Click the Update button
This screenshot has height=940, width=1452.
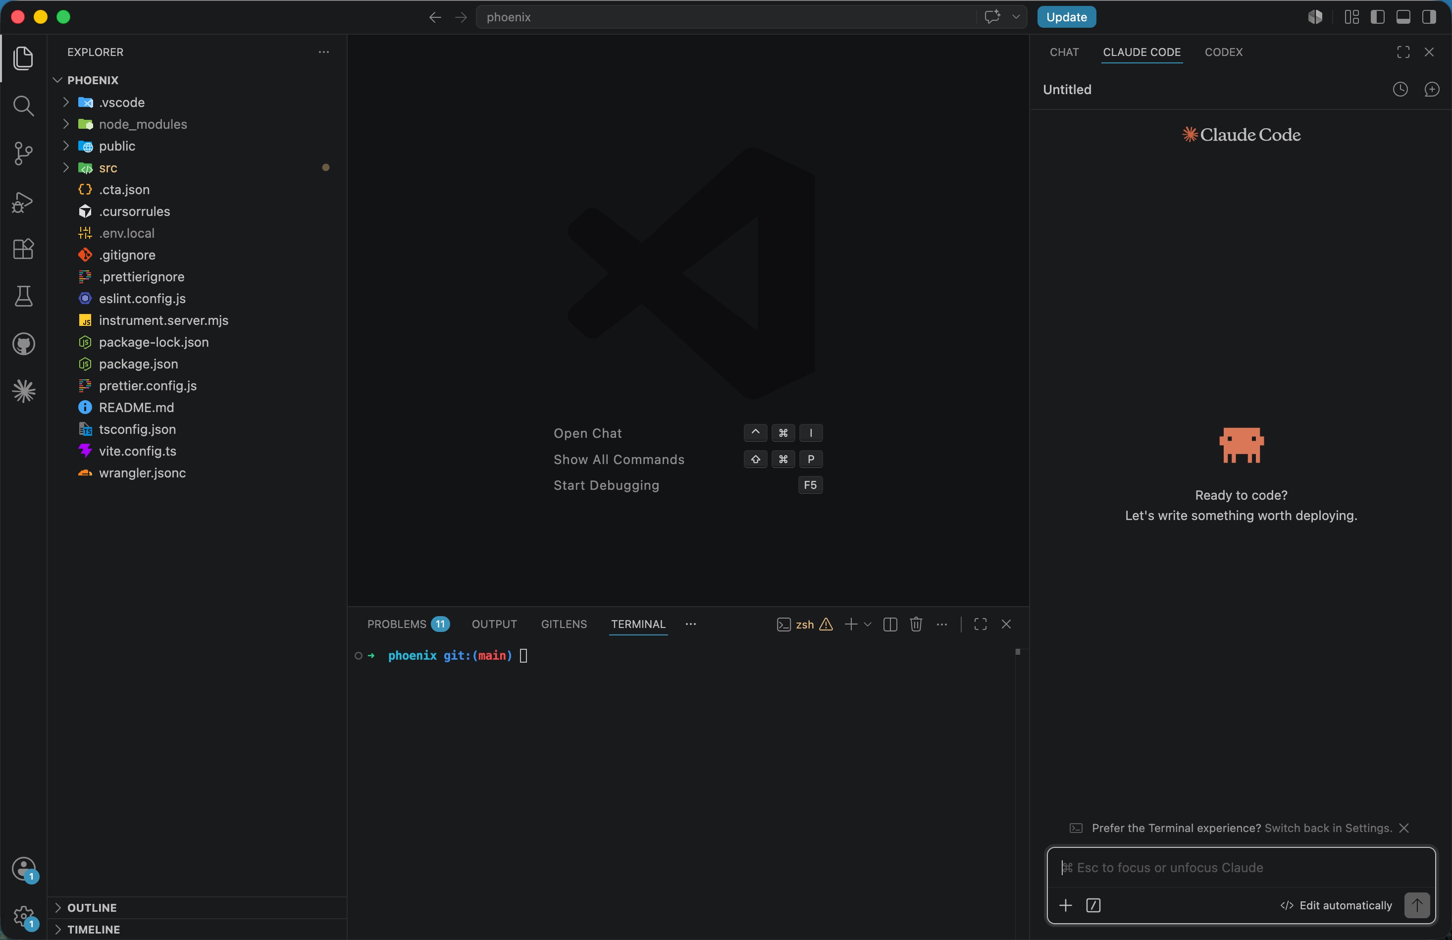point(1066,16)
